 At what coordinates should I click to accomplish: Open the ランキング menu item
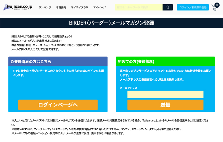pos(45,7)
